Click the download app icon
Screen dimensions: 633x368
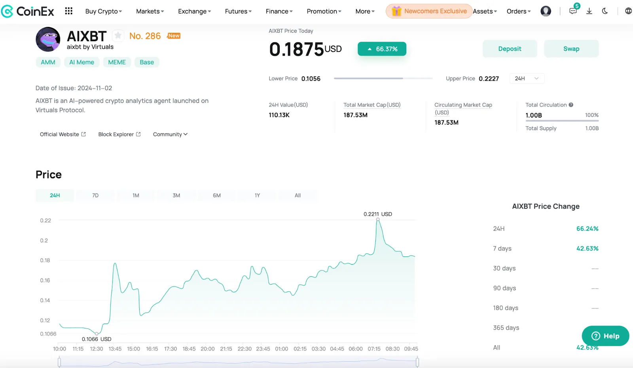589,11
